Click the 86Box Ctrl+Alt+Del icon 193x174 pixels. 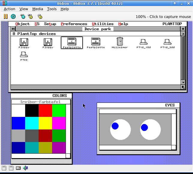pos(23,16)
